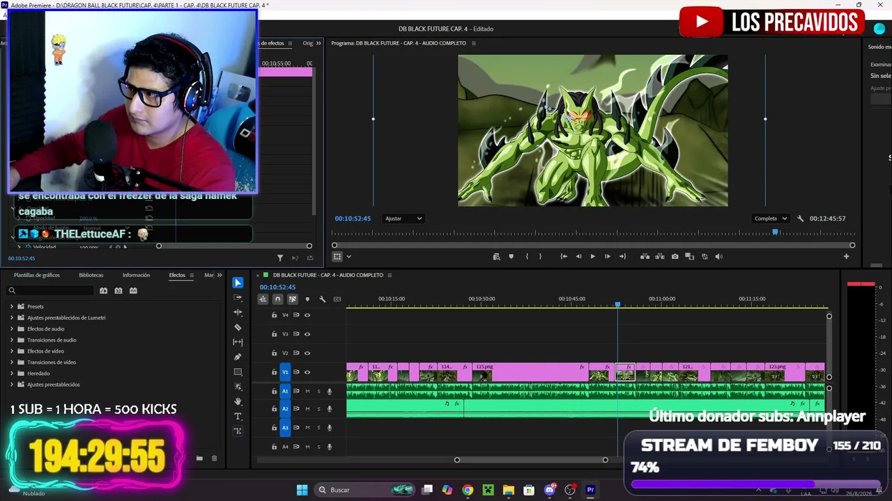The image size is (892, 501).
Task: Export frame with camera icon
Action: (675, 256)
